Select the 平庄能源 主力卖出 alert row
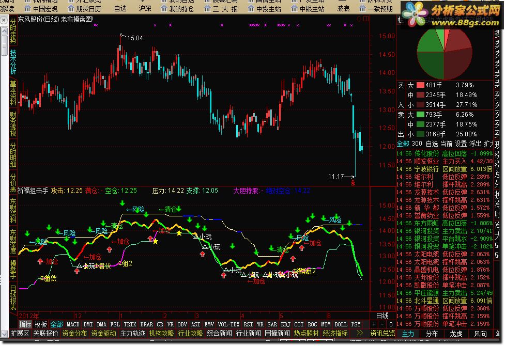This screenshot has height=346, width=505. (x=445, y=293)
